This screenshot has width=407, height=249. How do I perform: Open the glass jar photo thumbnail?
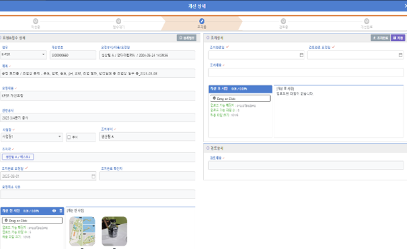114,231
